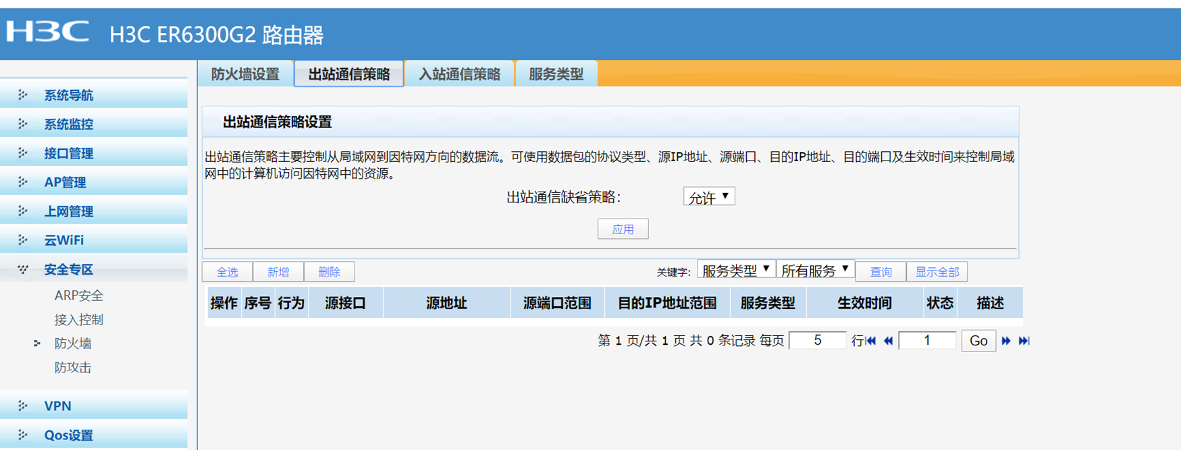Click the 状态 column header

940,303
